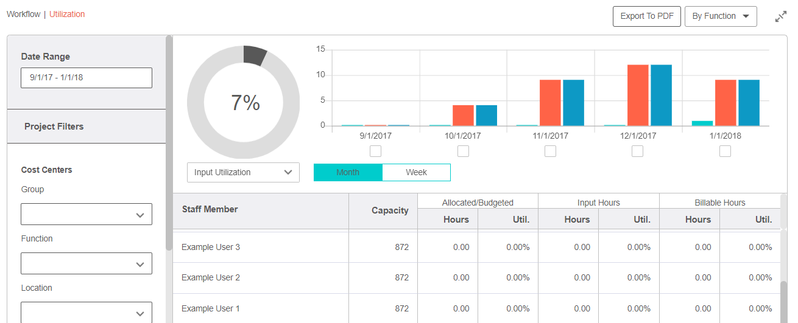Image resolution: width=798 pixels, height=323 pixels.
Task: Enable the checkbox under 12/1/2017
Action: coord(637,151)
